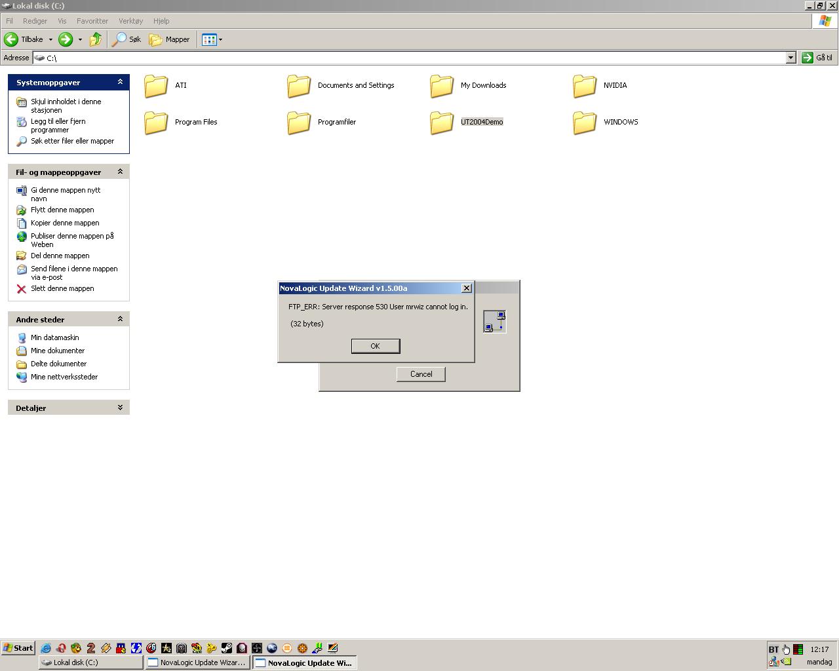
Task: Select the ATI folder icon
Action: point(156,85)
